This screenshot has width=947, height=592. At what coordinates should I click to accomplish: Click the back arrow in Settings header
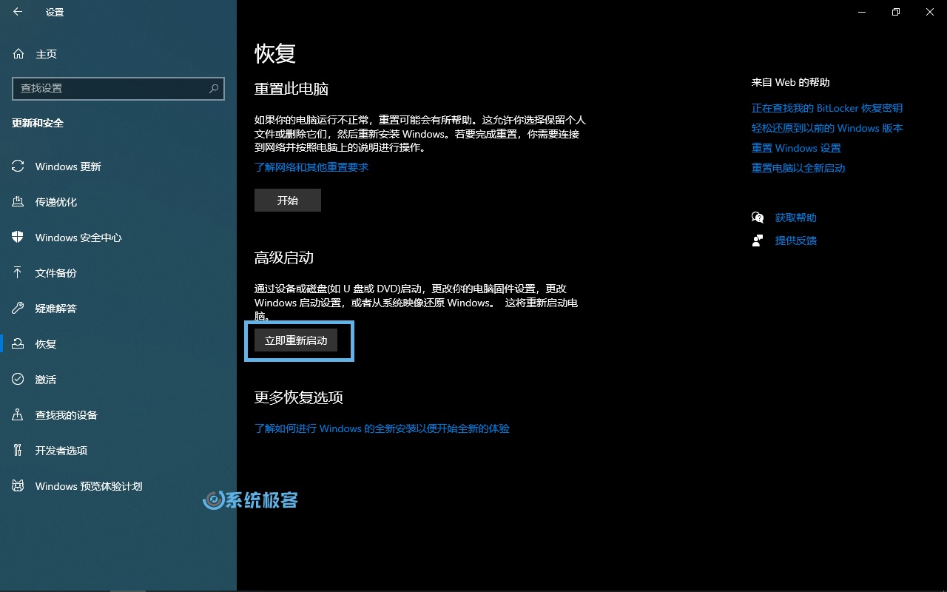pos(18,12)
